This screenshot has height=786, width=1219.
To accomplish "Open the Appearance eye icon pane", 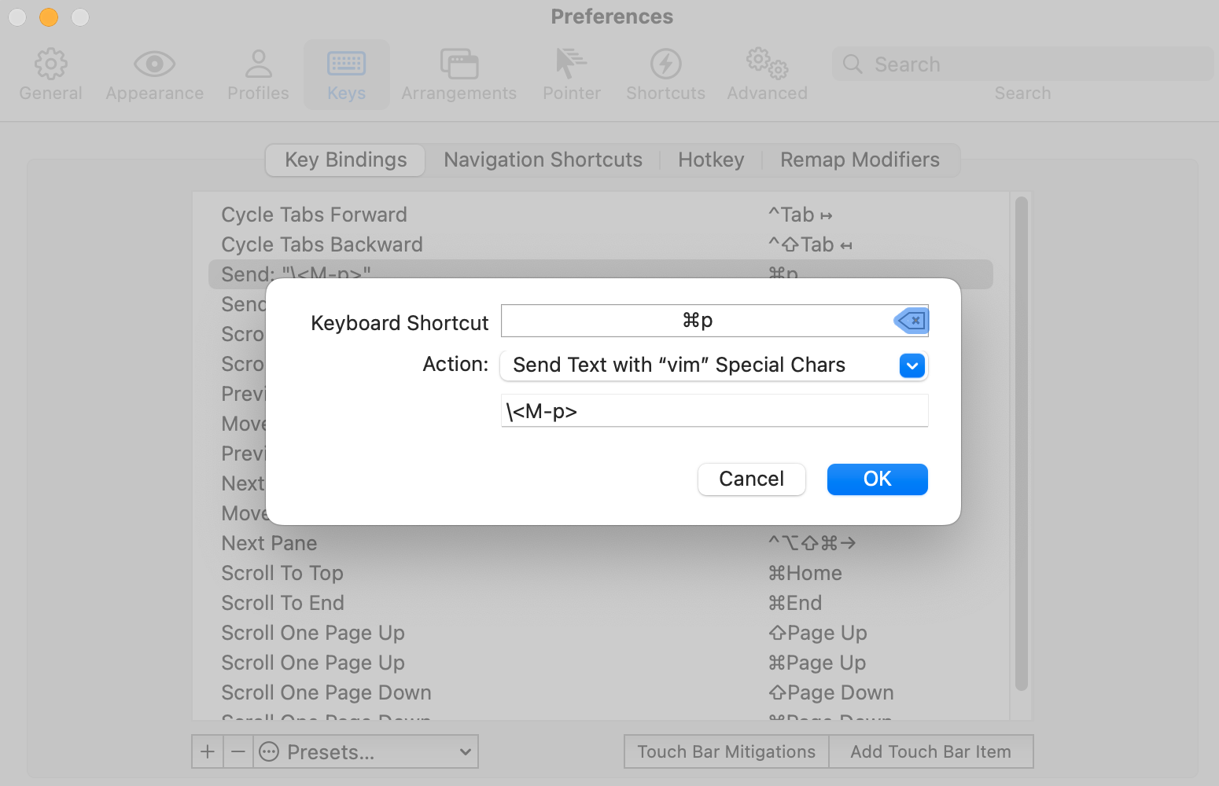I will [x=154, y=75].
